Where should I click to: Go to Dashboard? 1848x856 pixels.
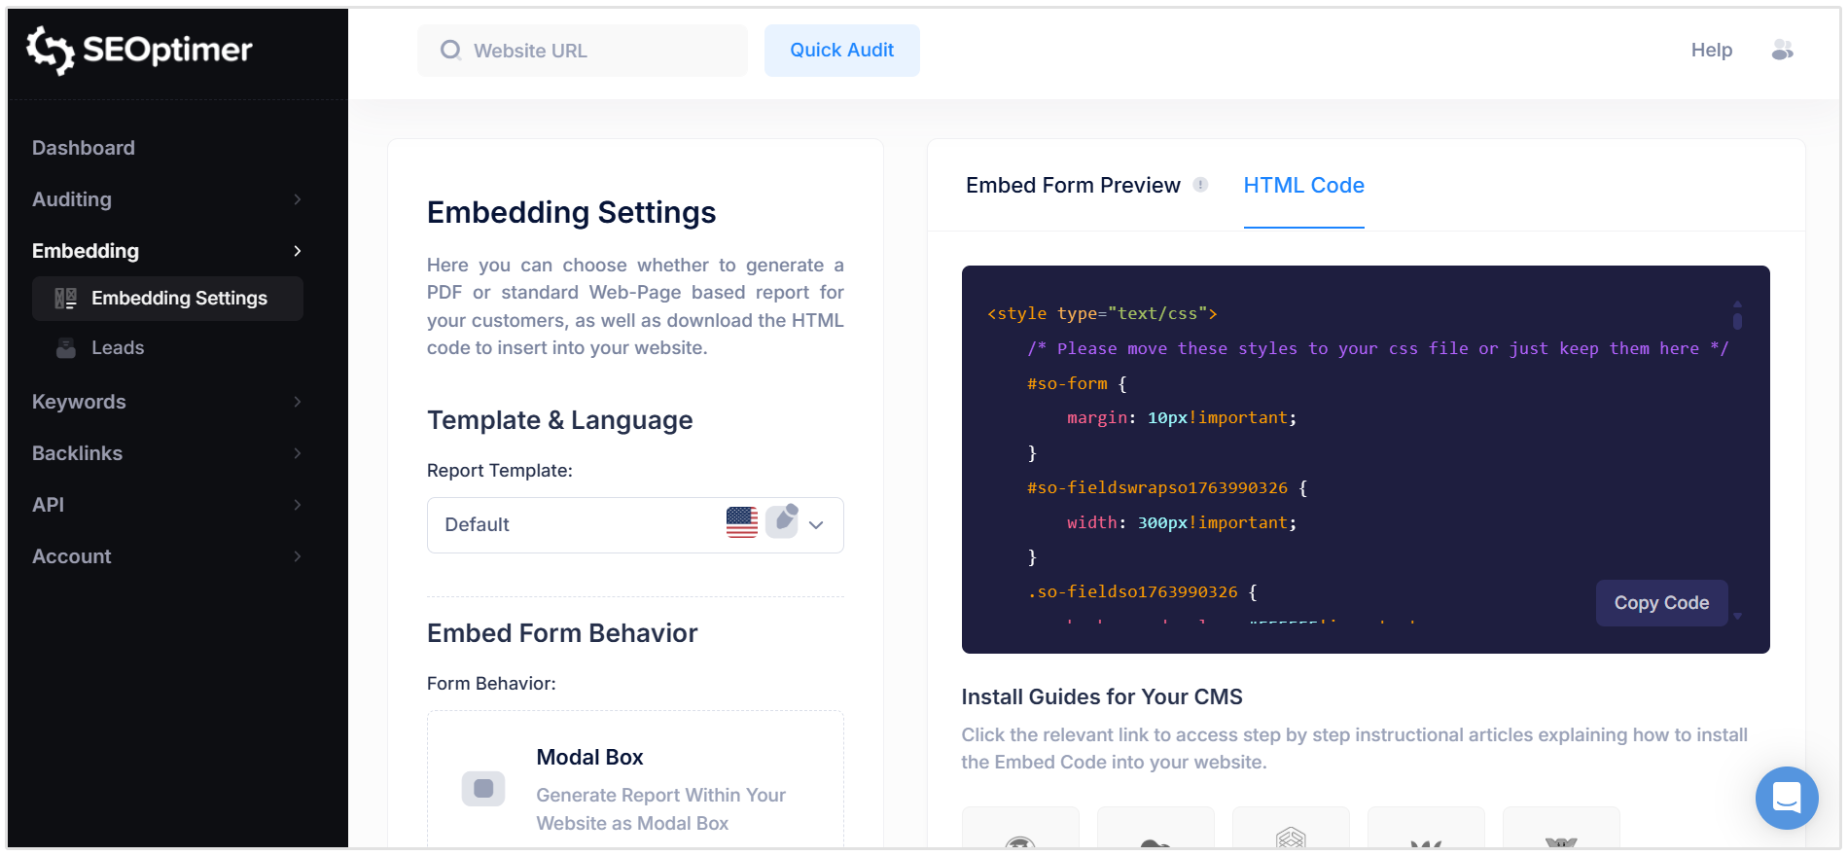coord(84,148)
